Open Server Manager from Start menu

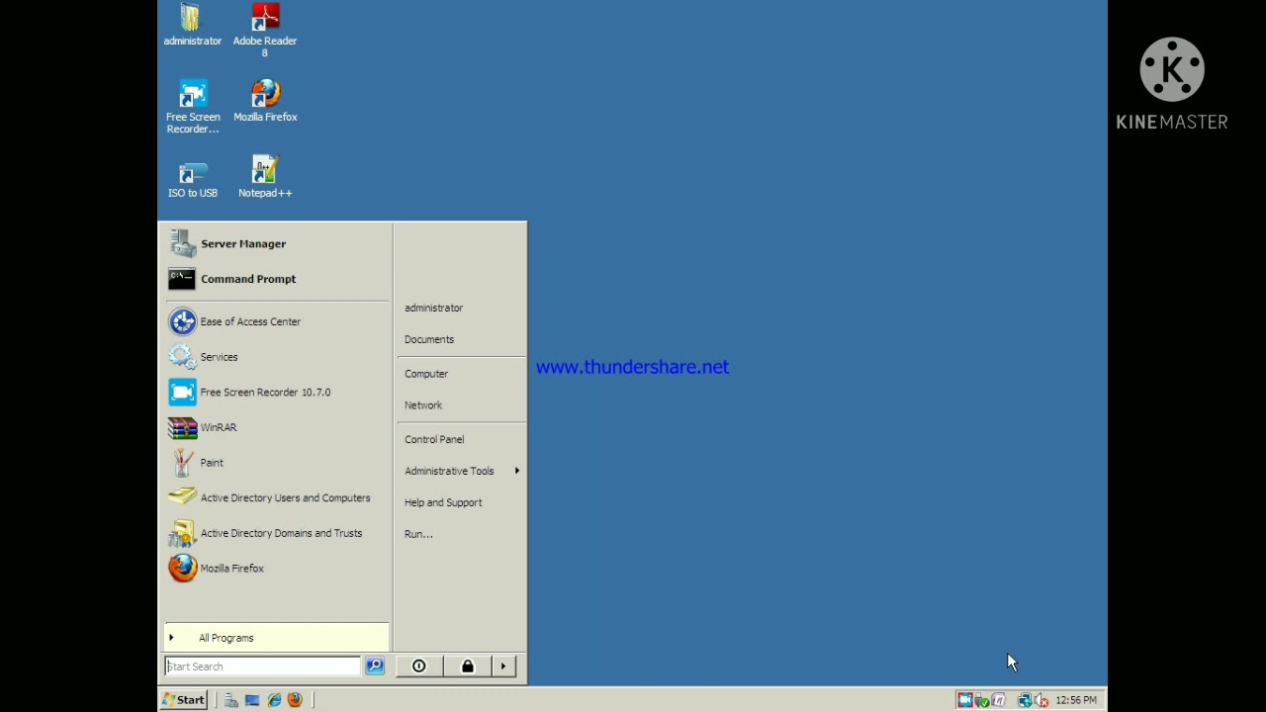pos(277,243)
